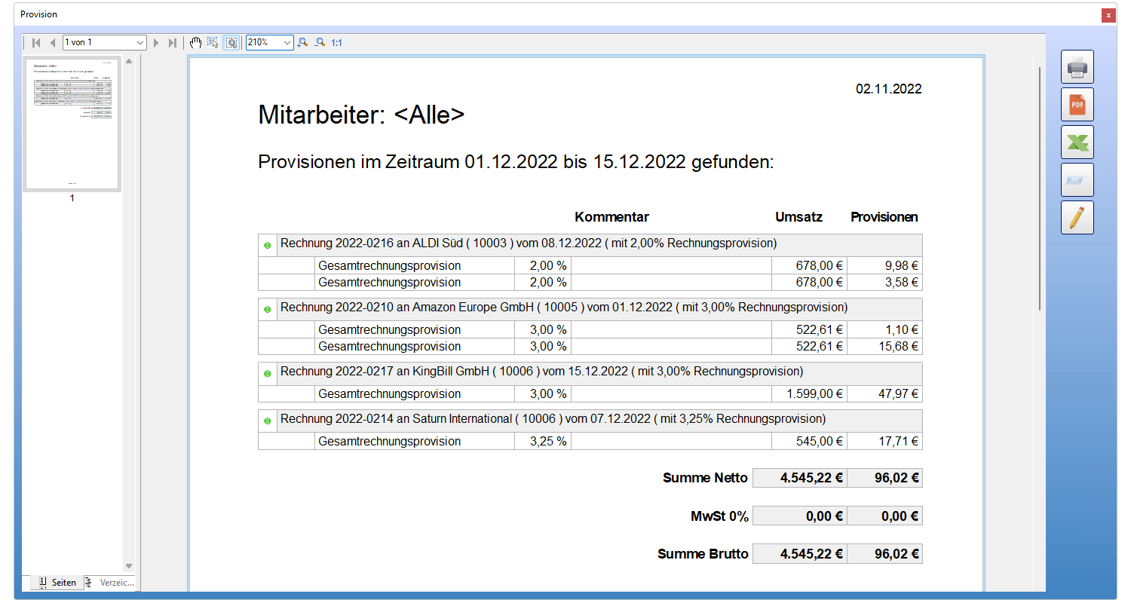Reset zoom with 1:1 button
This screenshot has width=1131, height=603.
tap(336, 43)
